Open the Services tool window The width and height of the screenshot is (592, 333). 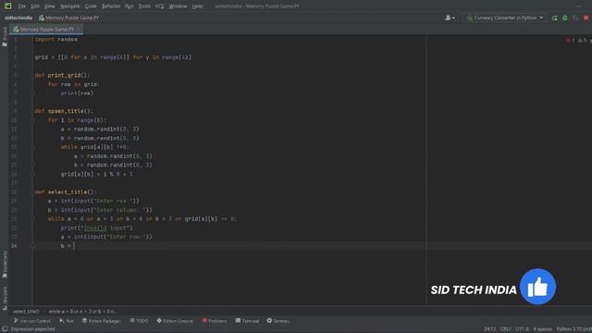(277, 321)
